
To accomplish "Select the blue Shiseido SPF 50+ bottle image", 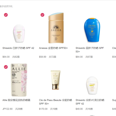I will pyautogui.click(x=92, y=30).
